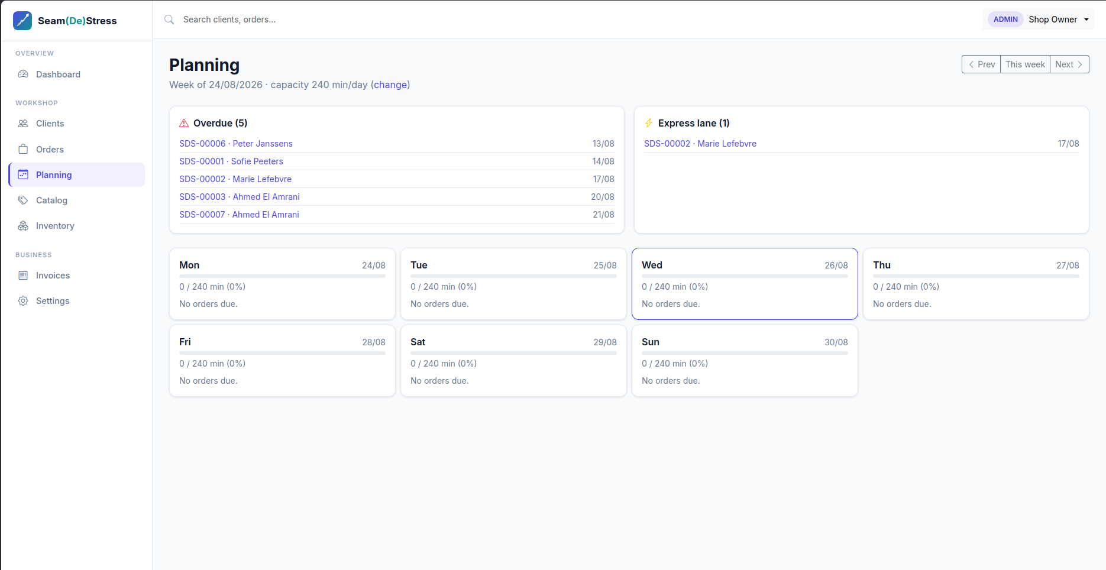1106x570 pixels.
Task: Click the Catalog tag icon
Action: (23, 200)
